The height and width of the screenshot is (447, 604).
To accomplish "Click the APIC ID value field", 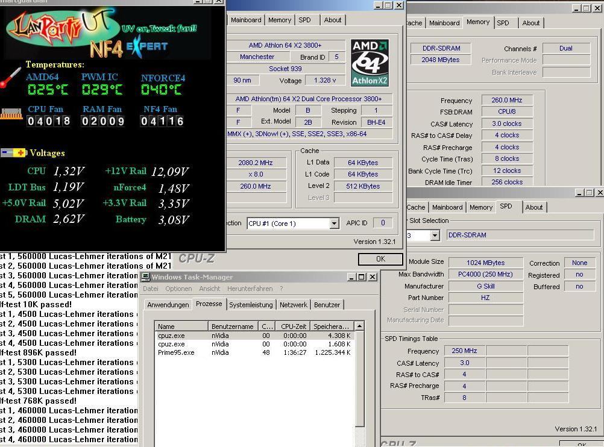I will pyautogui.click(x=383, y=223).
